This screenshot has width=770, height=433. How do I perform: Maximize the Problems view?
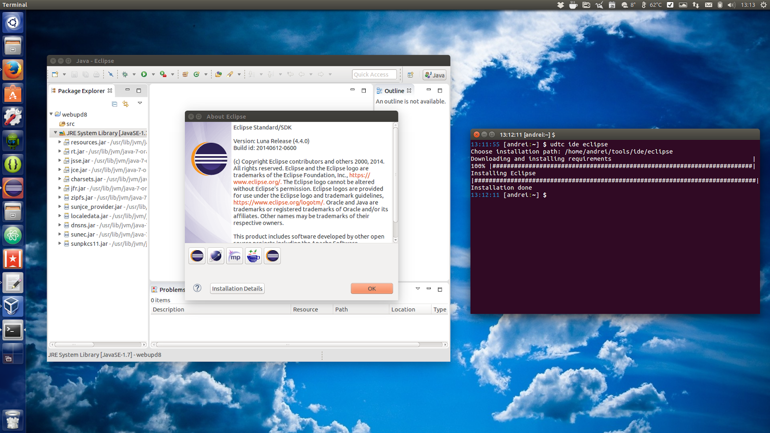[440, 289]
